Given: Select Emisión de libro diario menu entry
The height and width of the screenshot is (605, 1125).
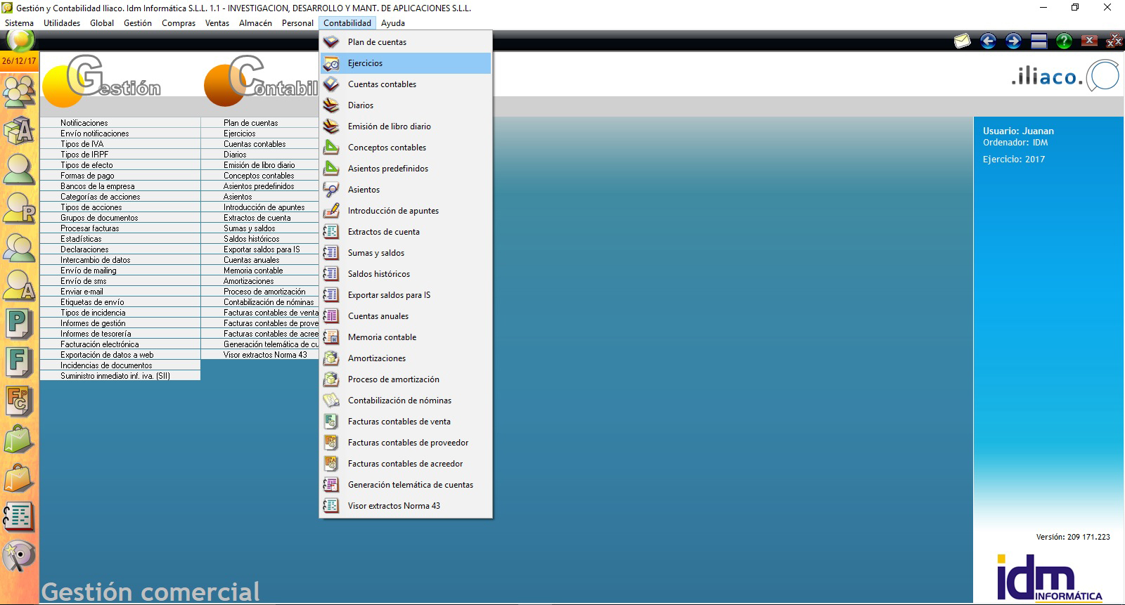Looking at the screenshot, I should [x=406, y=126].
